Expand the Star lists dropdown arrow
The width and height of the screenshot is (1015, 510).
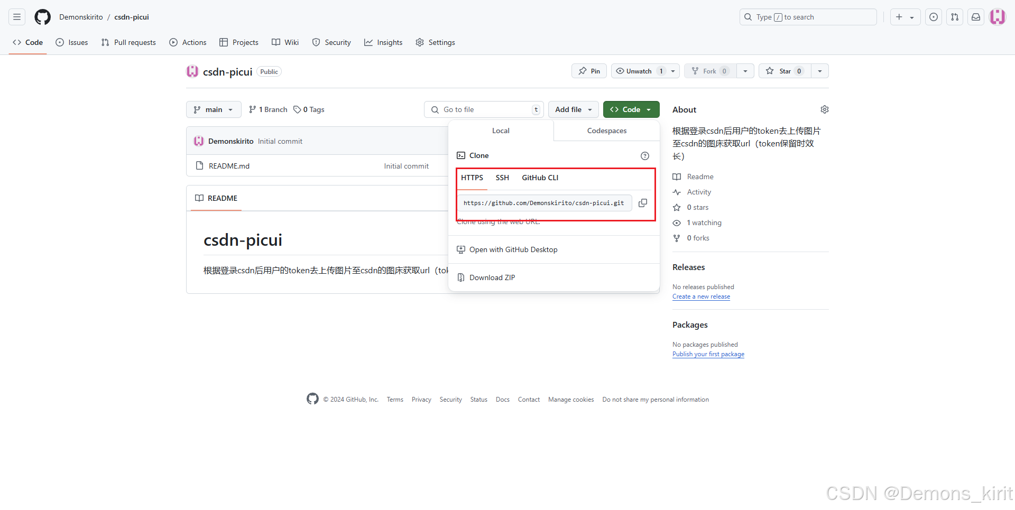click(820, 71)
